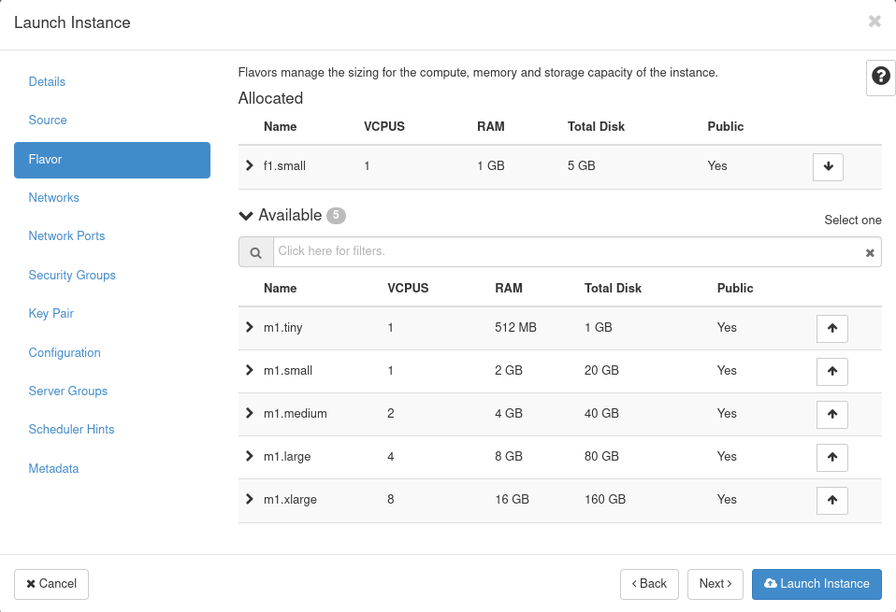Screen dimensions: 896x612
Task: Click the 16 GB RAM value
Action: (512, 500)
